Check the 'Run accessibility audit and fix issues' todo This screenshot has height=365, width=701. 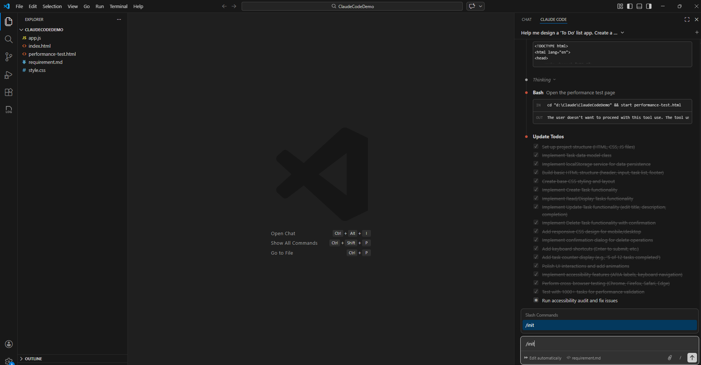tap(536, 300)
